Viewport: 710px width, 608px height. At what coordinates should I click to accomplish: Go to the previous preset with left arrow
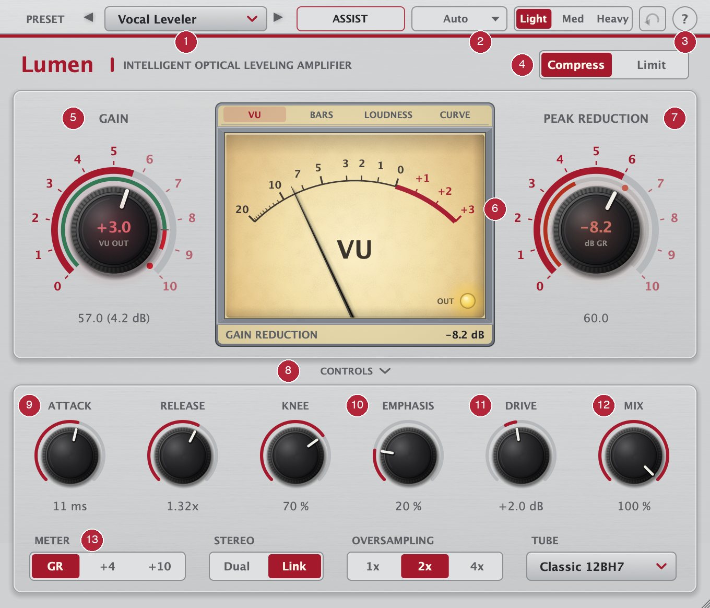tap(89, 18)
